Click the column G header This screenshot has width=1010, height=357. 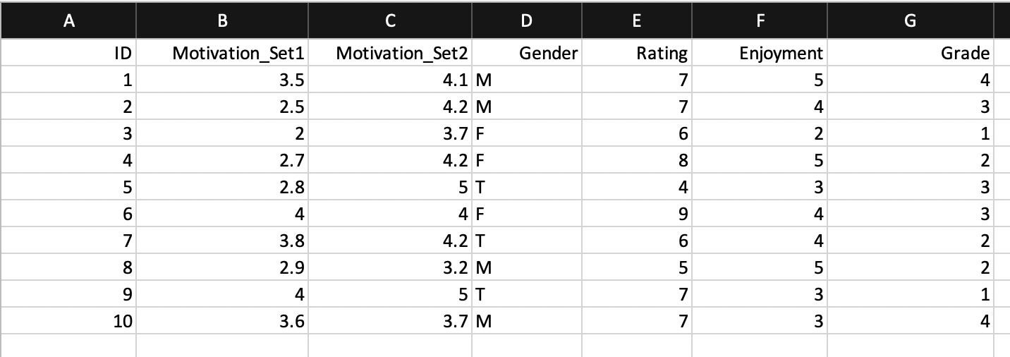point(910,21)
